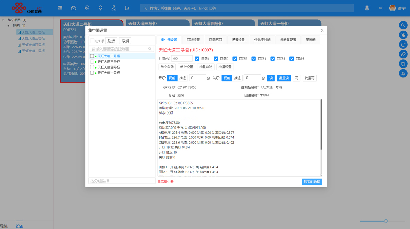Viewport: 410px width, 229px height.
Task: Click the eraser icon on right sidebar
Action: (403, 54)
